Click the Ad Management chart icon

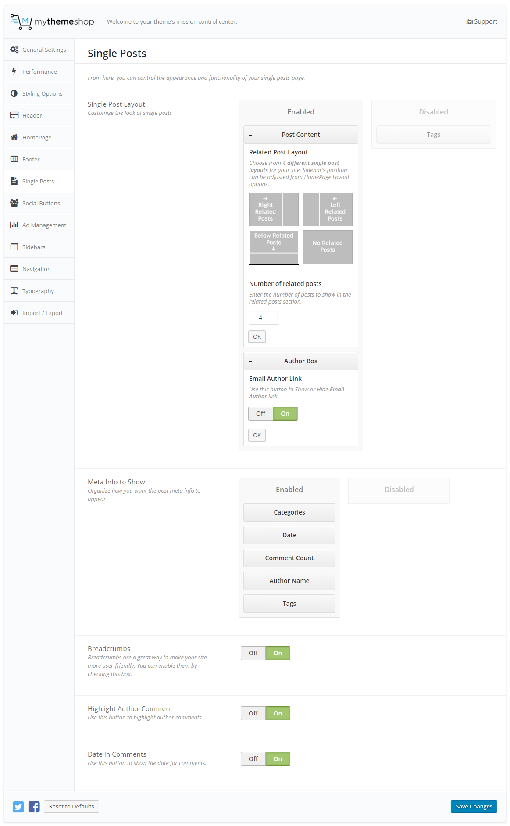(14, 225)
